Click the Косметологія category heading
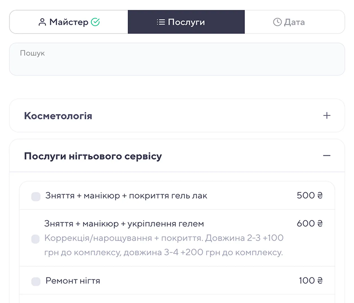Screen dimensions: 354x303 click(58, 116)
